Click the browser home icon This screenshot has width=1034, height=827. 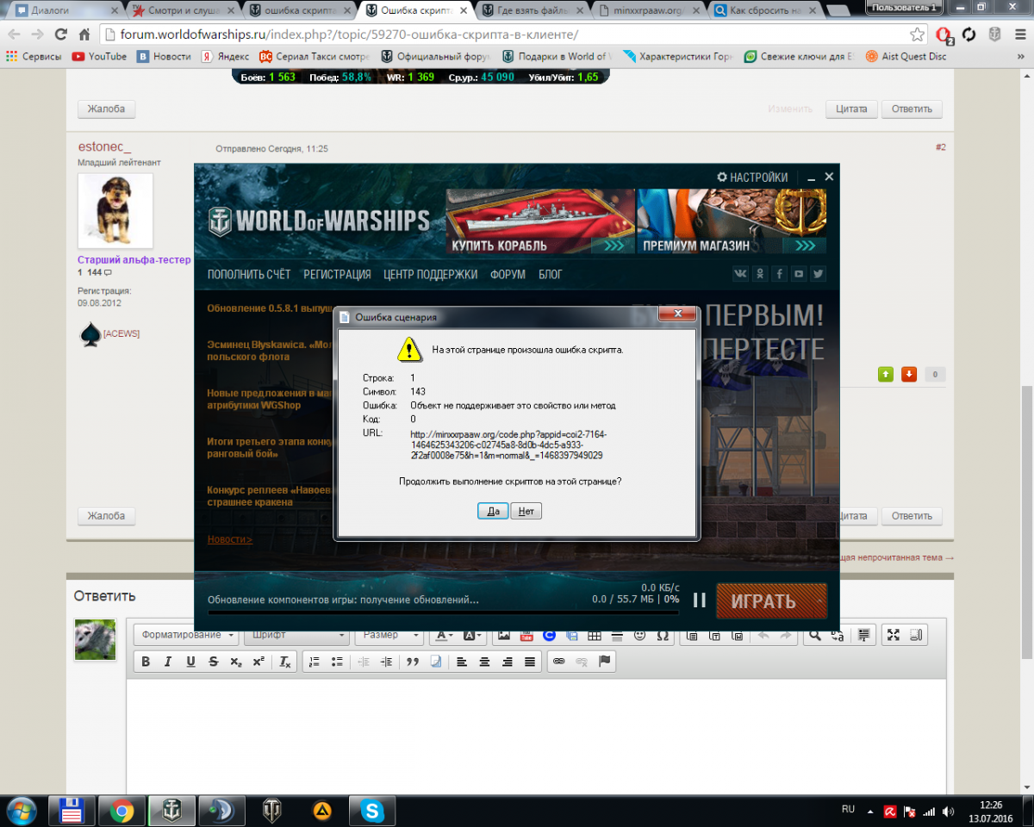84,35
